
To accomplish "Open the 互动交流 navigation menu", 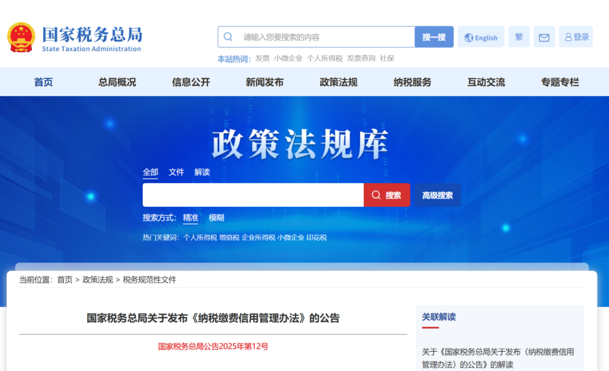I will [486, 82].
